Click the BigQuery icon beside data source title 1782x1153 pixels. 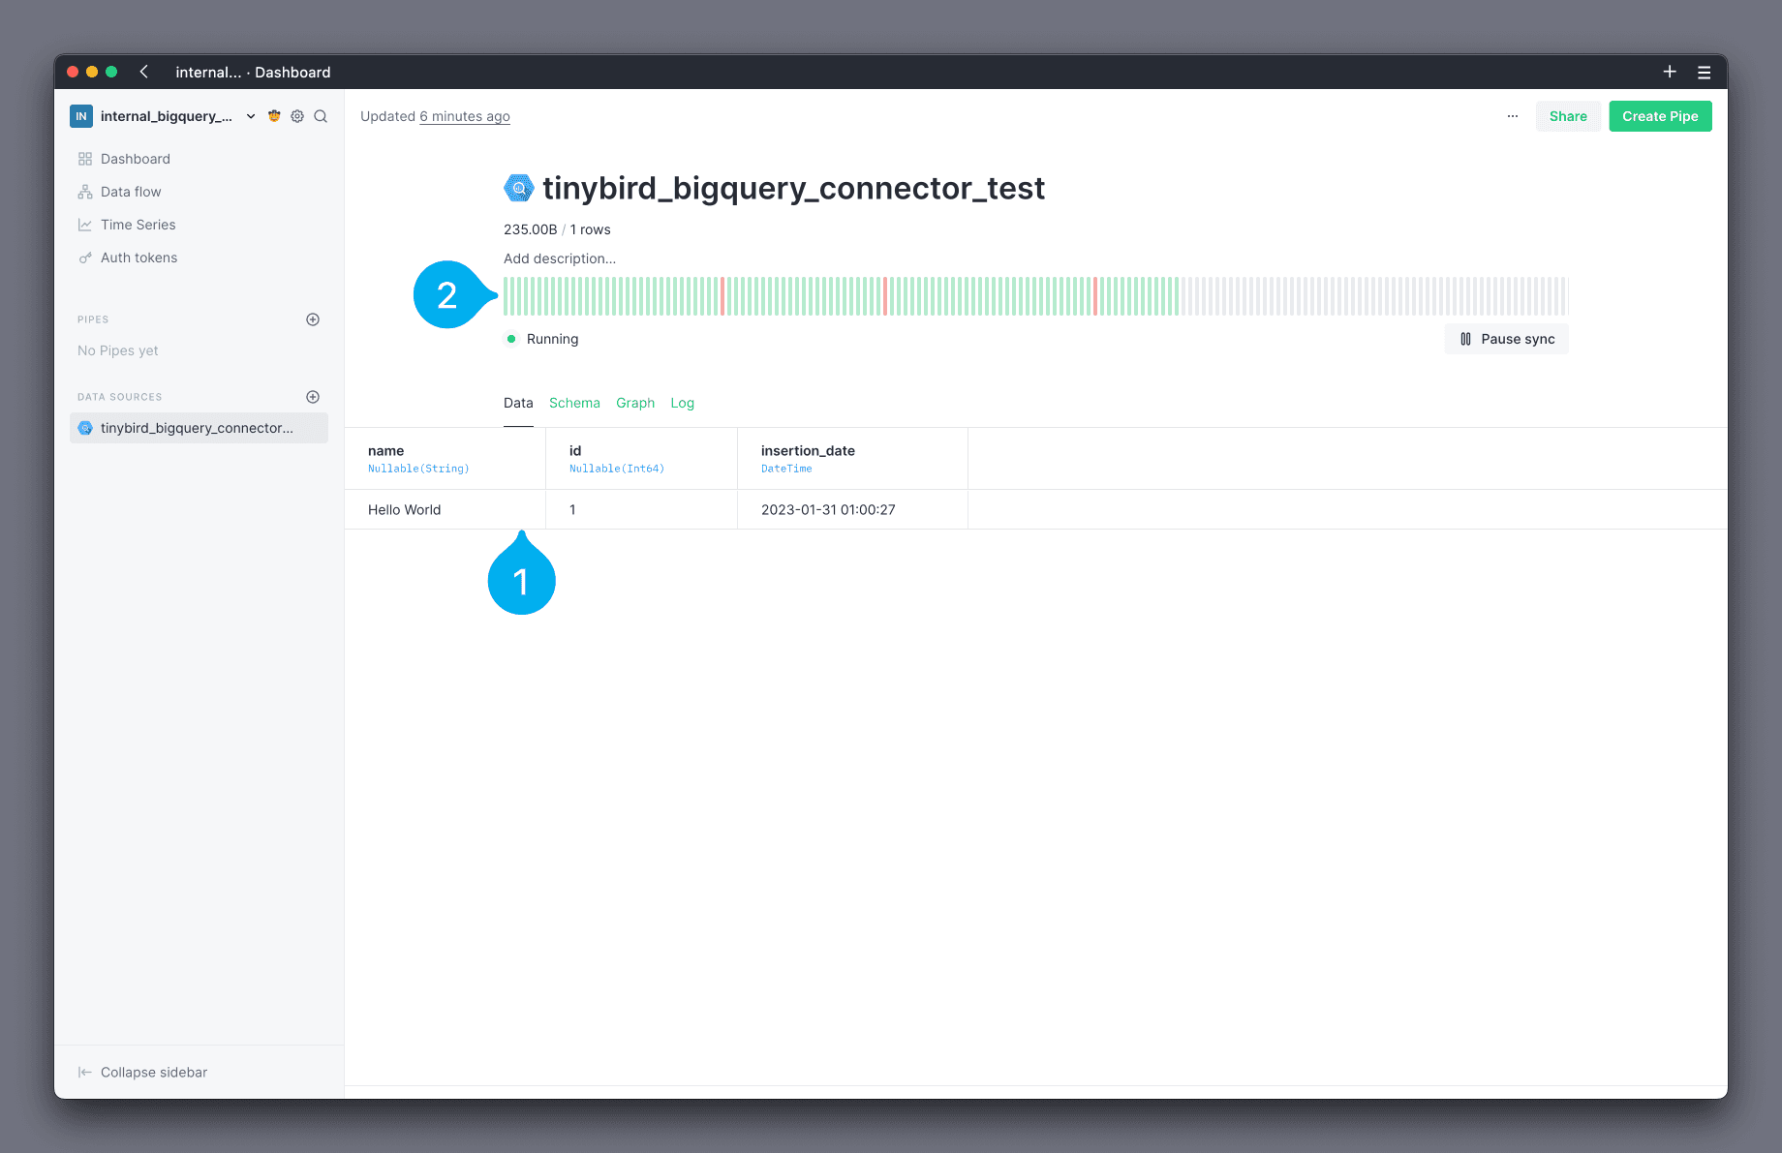click(519, 188)
